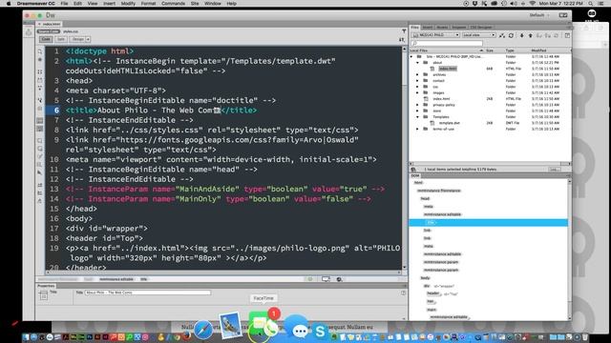Viewport: 611px width, 343px height.
Task: Click the Show Code Navigator icon
Action: click(x=40, y=60)
